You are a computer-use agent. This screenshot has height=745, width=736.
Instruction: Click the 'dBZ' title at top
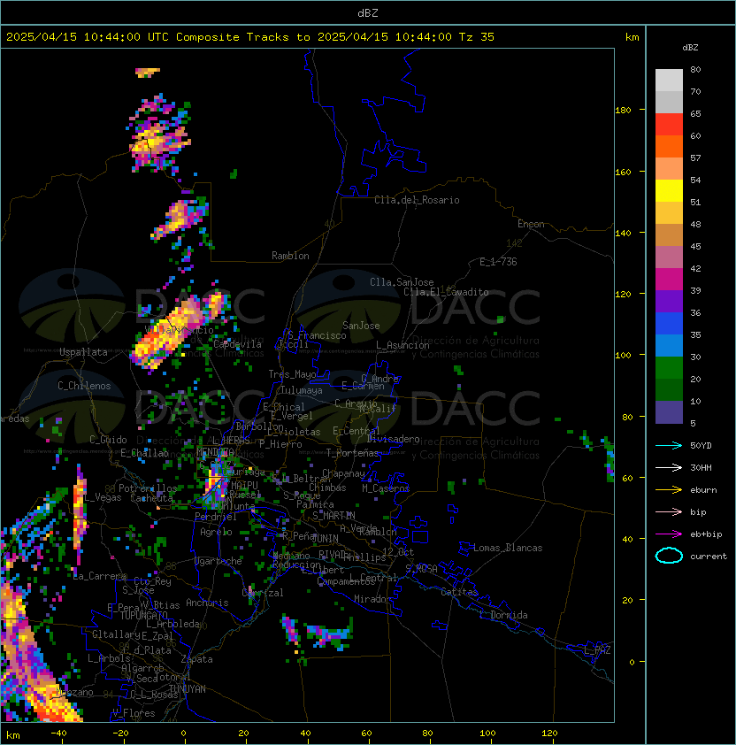click(368, 13)
